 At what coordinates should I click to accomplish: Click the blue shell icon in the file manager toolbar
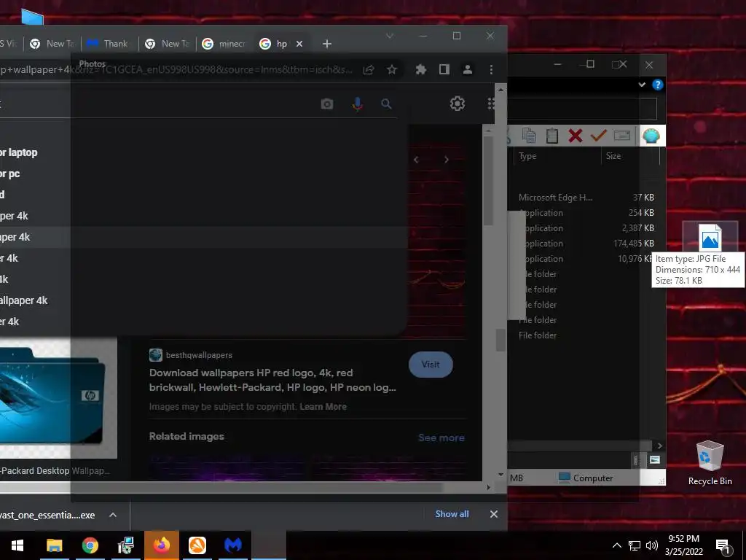(x=651, y=136)
